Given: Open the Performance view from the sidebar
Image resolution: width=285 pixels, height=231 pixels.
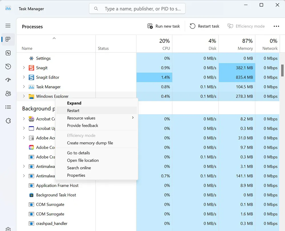Looking at the screenshot, I should tap(8, 53).
